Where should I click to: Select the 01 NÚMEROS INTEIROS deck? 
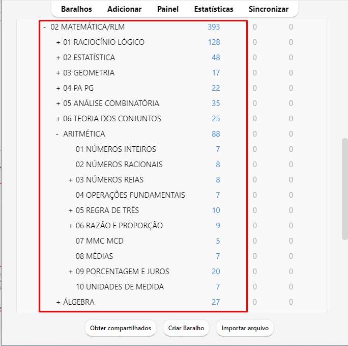(116, 149)
